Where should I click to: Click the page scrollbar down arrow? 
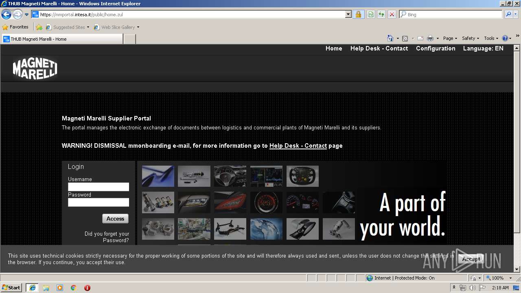[517, 269]
